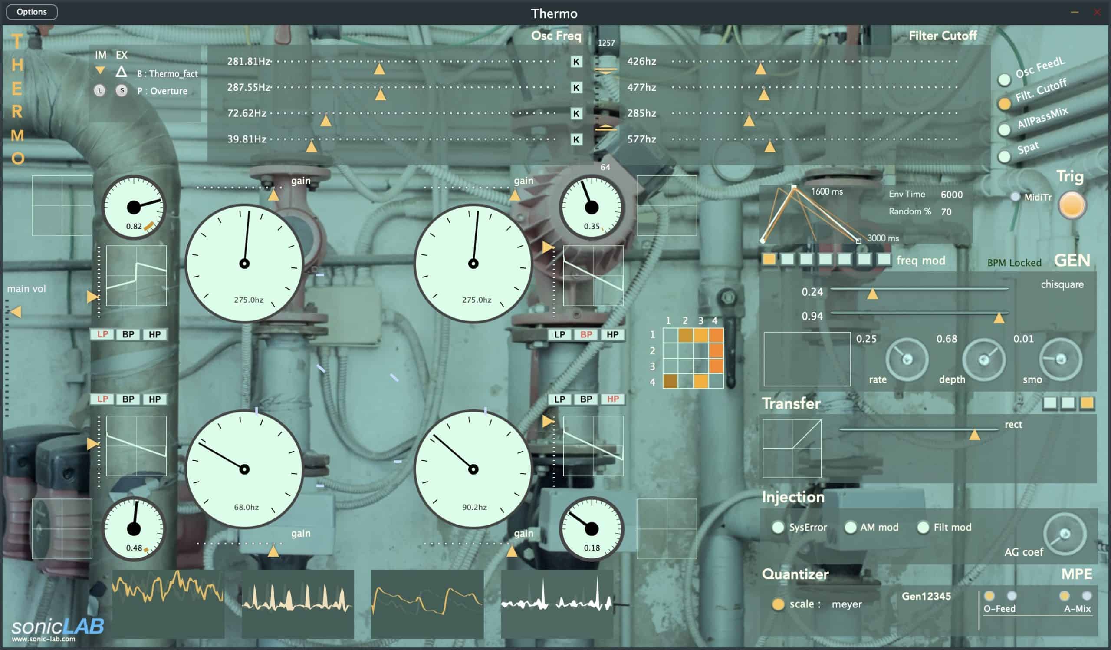Image resolution: width=1111 pixels, height=650 pixels.
Task: Click the S save preset button
Action: click(122, 90)
